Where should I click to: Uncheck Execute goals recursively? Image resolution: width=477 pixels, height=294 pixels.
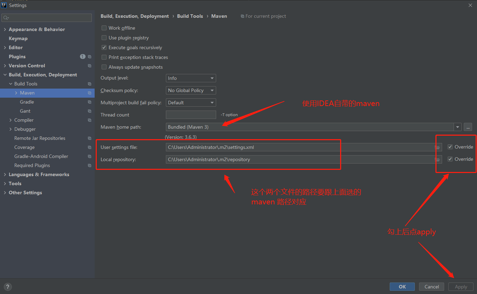pyautogui.click(x=104, y=47)
